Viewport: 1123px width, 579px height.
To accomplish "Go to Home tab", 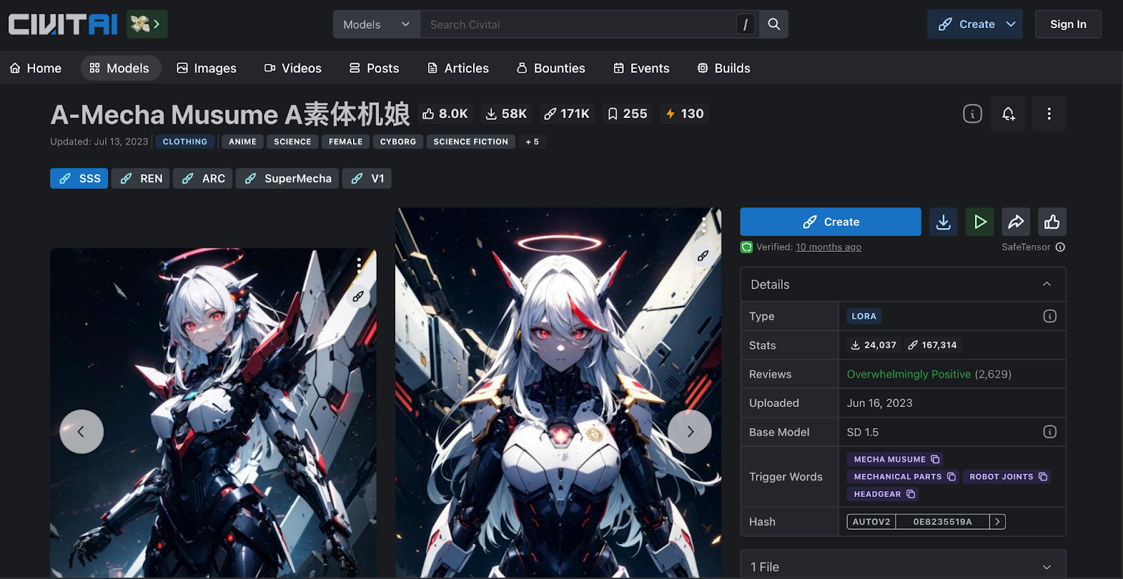I will coord(36,68).
